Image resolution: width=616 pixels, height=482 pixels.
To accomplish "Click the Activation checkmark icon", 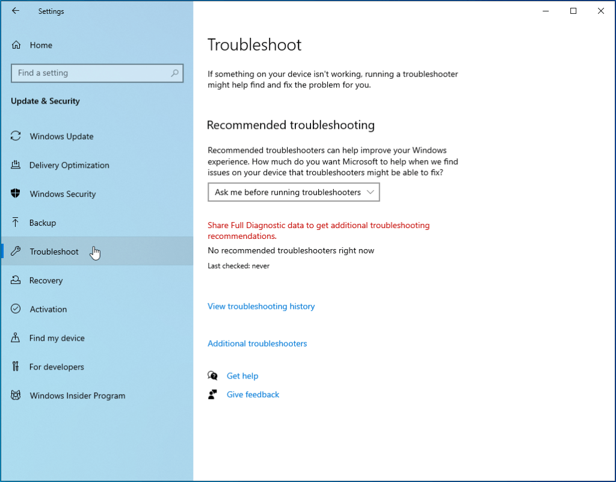I will pos(15,309).
